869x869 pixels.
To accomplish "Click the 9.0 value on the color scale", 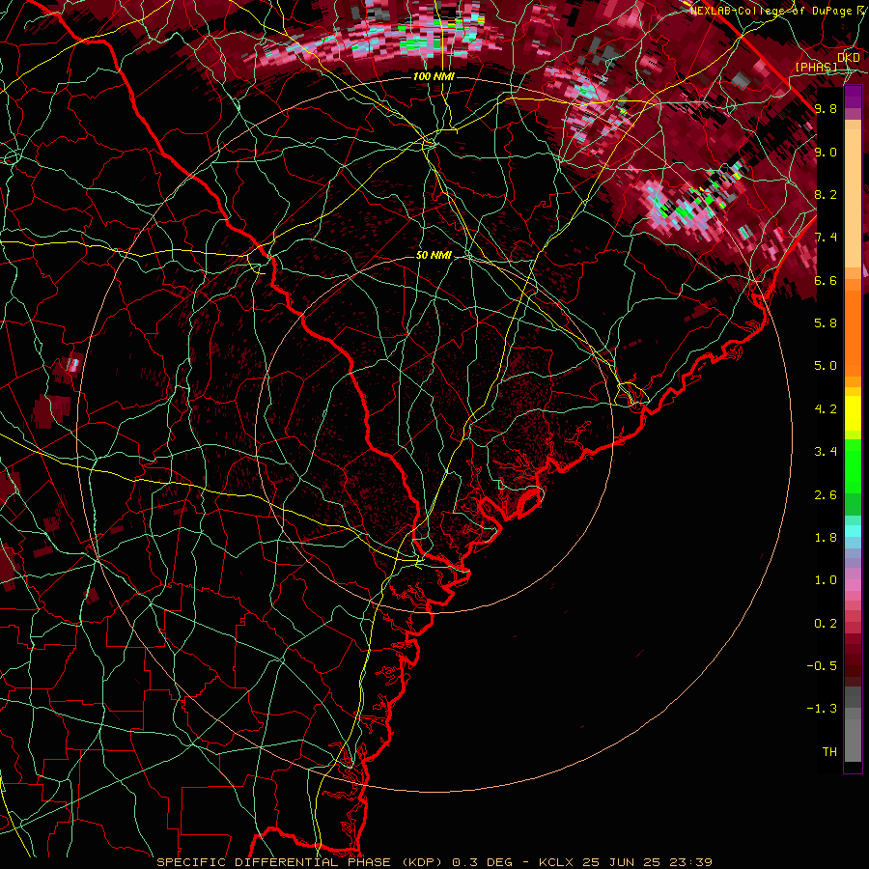I will click(826, 152).
